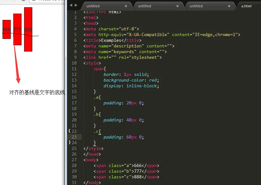The width and height of the screenshot is (261, 185).
Task: Click the background-color: red; declaration
Action: point(131,80)
